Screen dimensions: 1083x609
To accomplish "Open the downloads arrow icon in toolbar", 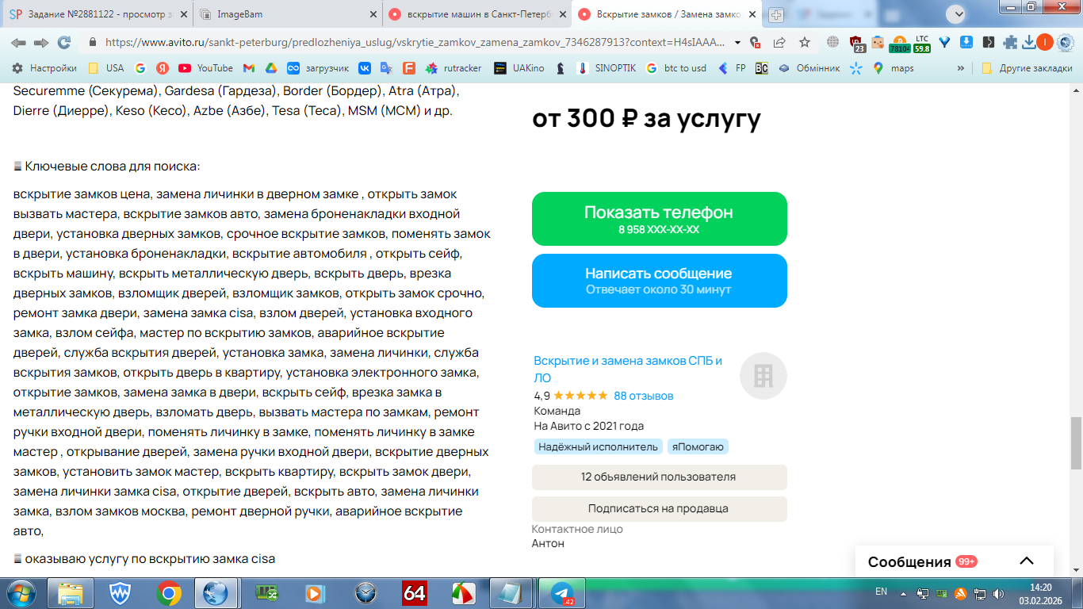I will point(1029,42).
